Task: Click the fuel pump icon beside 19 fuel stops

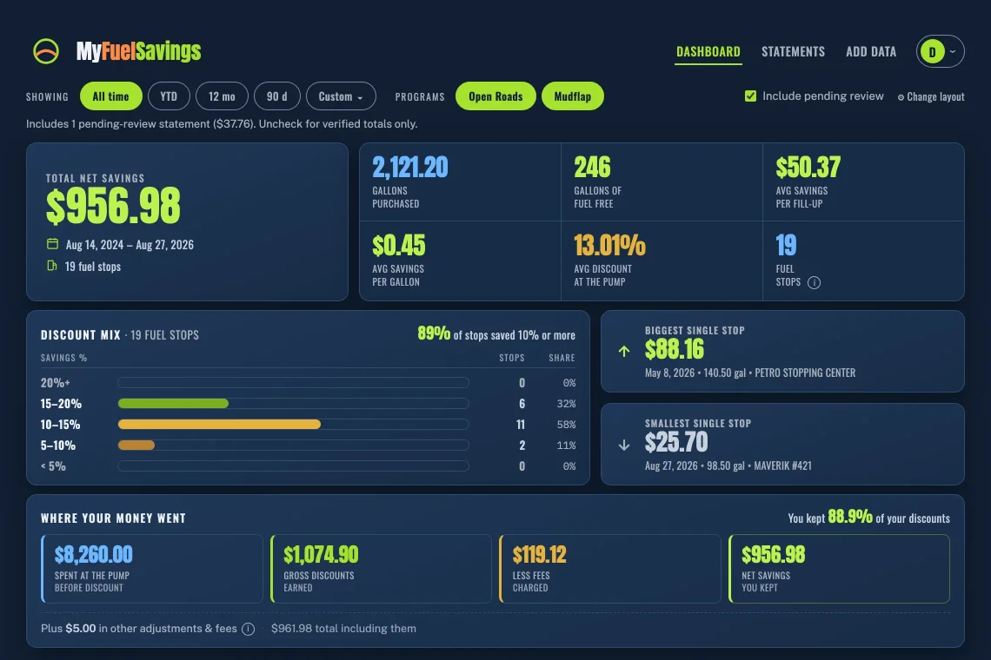Action: [52, 266]
